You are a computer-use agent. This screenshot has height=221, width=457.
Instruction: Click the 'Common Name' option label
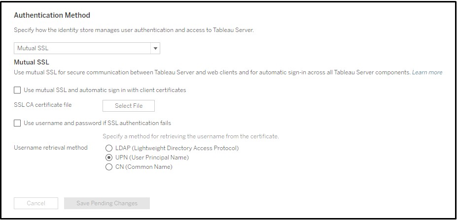(x=143, y=167)
